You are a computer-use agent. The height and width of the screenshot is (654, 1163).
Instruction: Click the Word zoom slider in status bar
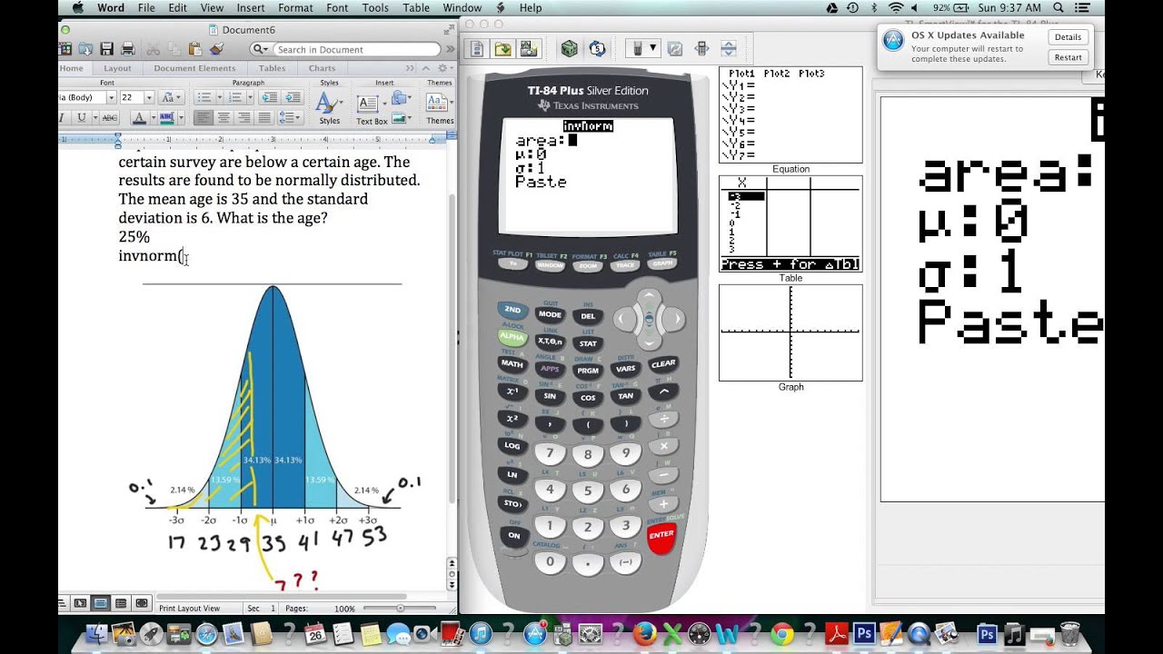pyautogui.click(x=401, y=608)
